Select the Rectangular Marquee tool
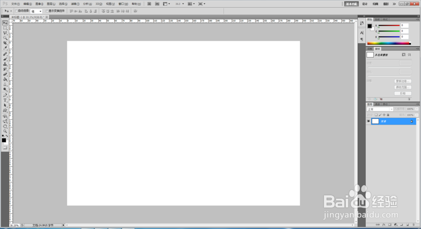Image resolution: width=421 pixels, height=229 pixels. click(x=5, y=28)
